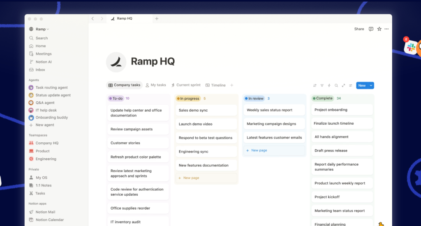
Task: Click the Search icon in sidebar
Action: click(x=31, y=38)
